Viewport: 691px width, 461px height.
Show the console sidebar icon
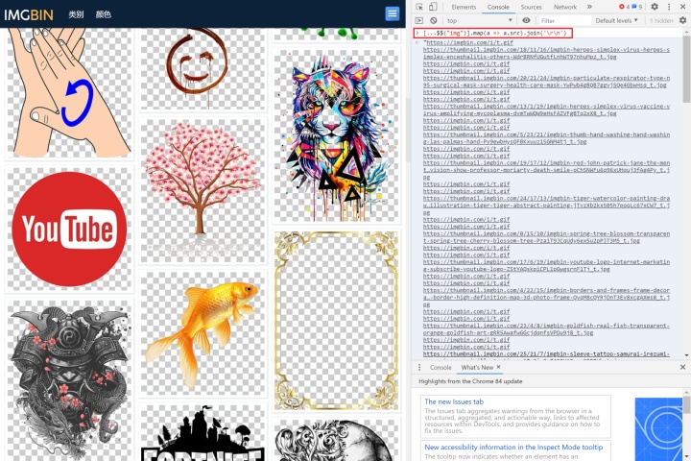pos(419,20)
